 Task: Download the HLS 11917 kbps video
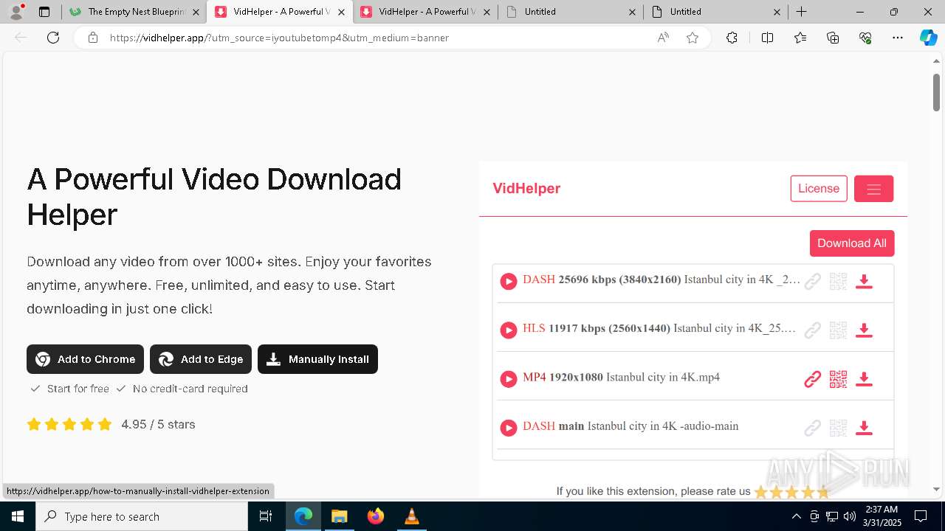click(x=864, y=330)
